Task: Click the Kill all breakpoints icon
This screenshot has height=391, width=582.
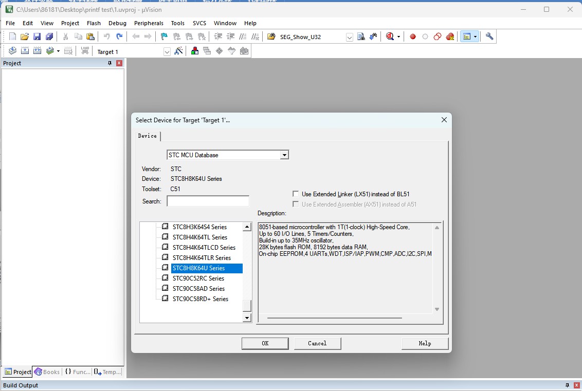Action: tap(450, 36)
